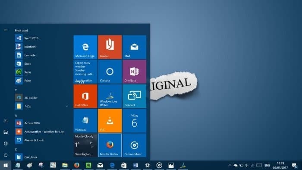Open Access 2016 in the app list
The width and height of the screenshot is (302, 170).
point(42,123)
